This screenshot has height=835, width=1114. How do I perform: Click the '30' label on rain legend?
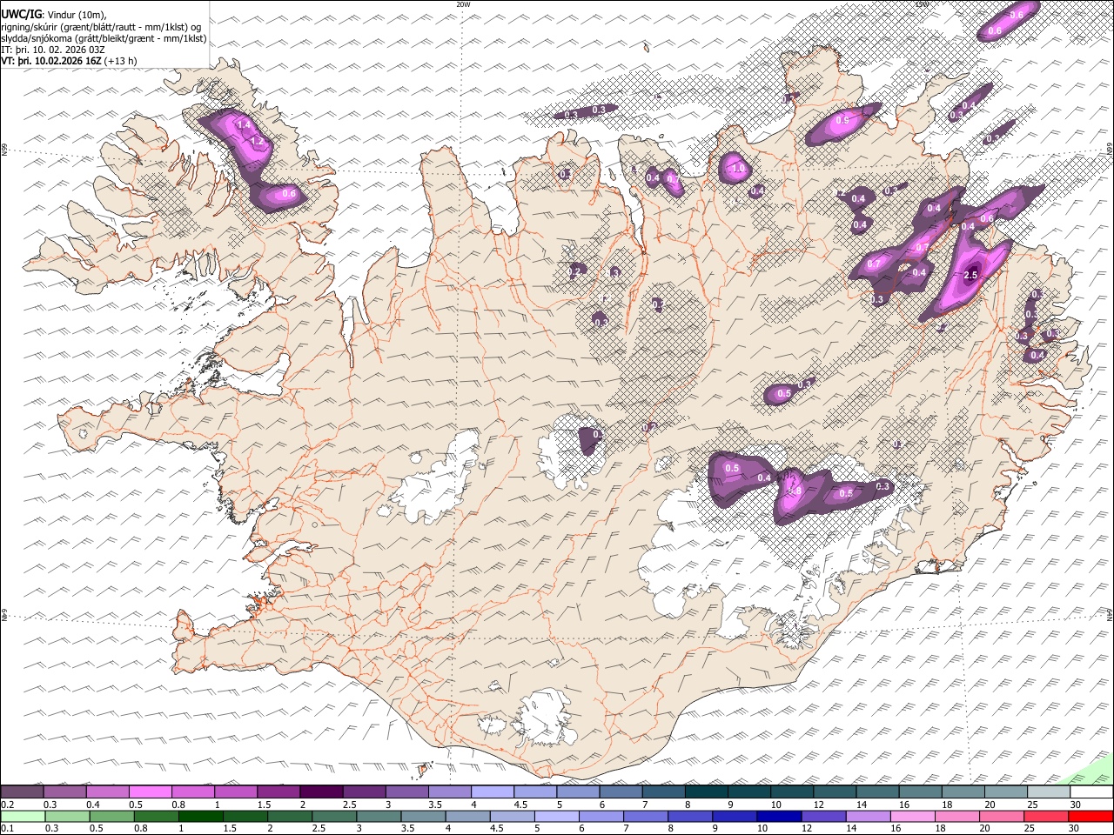[1076, 827]
